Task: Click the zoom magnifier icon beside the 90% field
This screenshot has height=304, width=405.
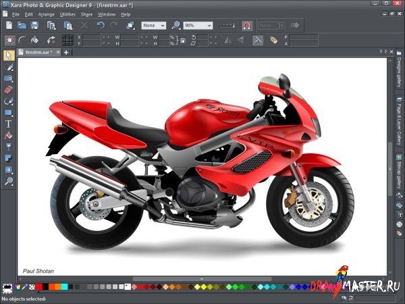Action: coord(176,26)
